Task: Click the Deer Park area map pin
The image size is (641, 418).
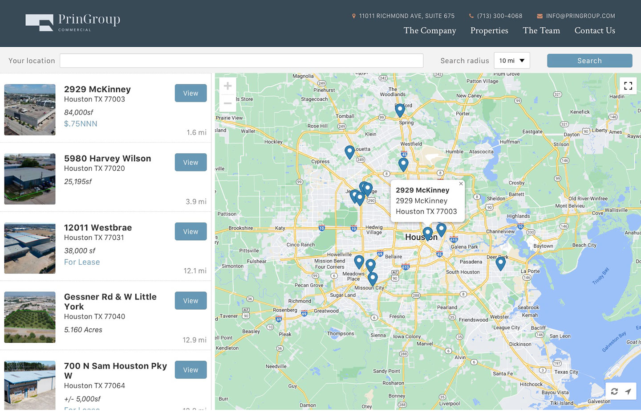Action: (x=500, y=263)
